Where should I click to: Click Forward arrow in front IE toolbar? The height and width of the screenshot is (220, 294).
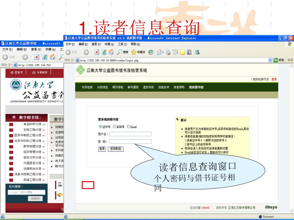[86, 52]
